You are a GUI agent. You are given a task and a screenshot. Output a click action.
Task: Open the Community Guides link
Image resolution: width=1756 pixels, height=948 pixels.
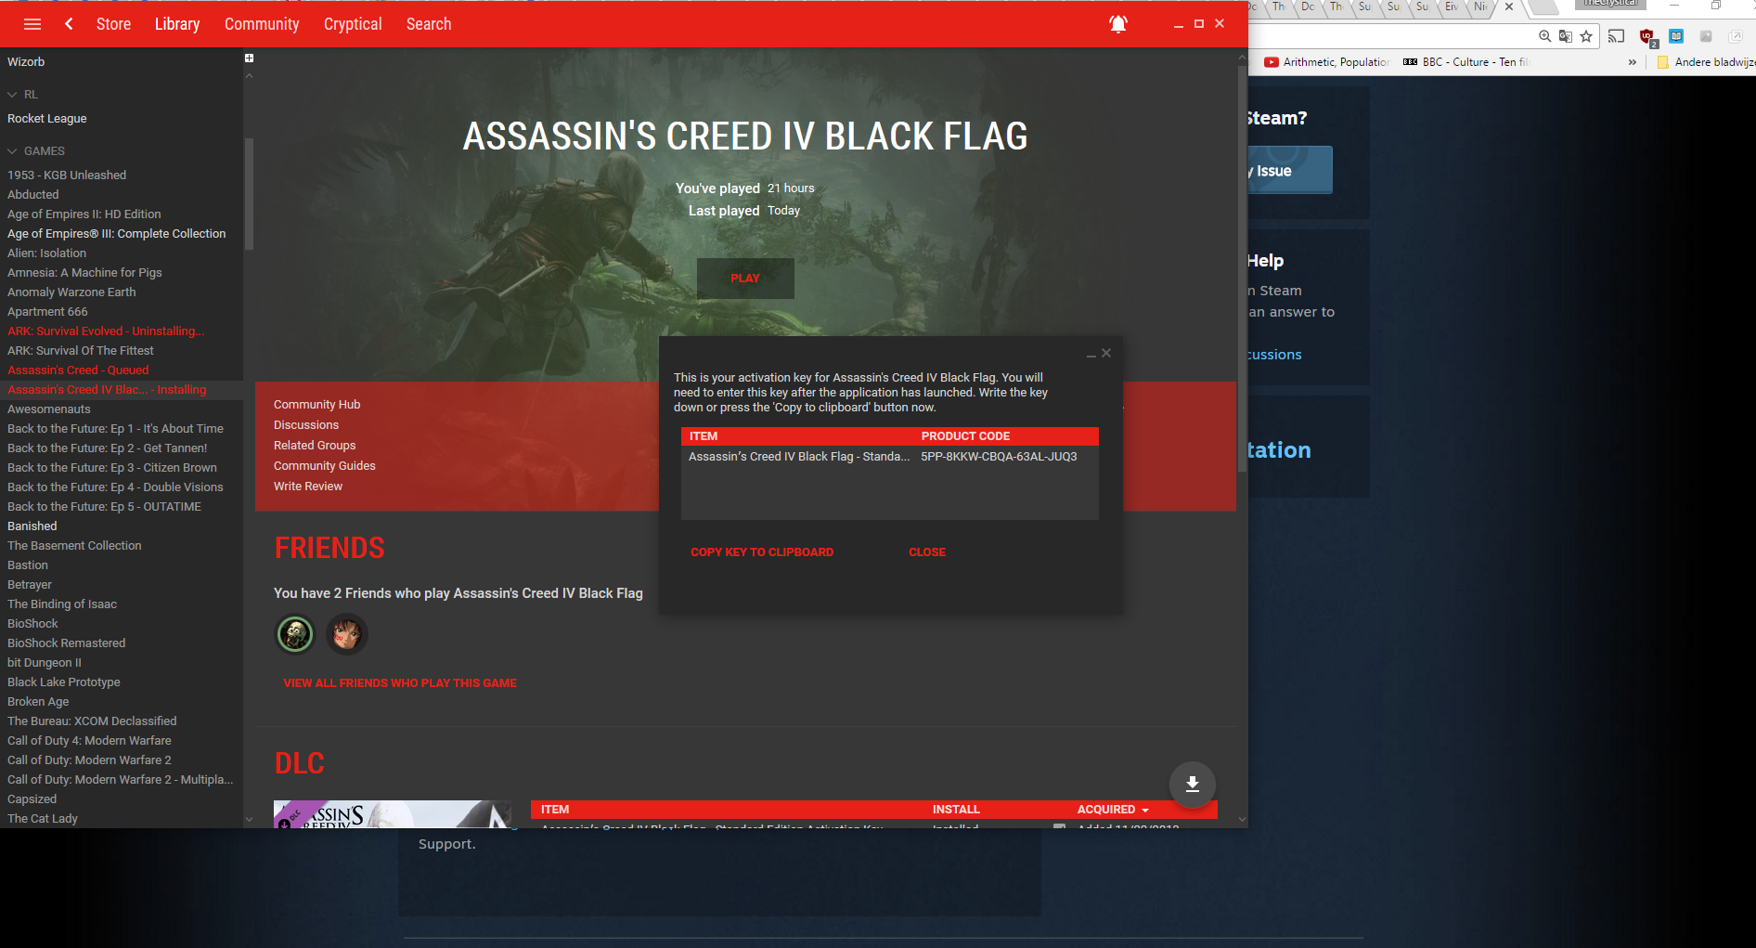coord(325,466)
